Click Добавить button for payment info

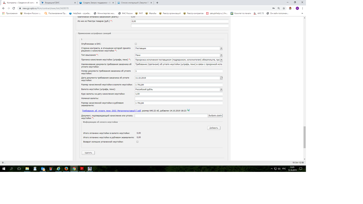pos(214,128)
